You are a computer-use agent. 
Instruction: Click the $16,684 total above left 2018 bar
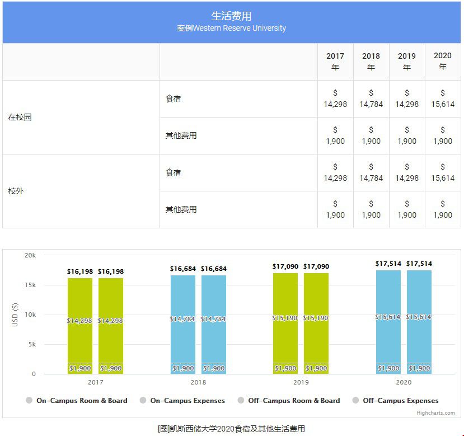[x=183, y=269]
